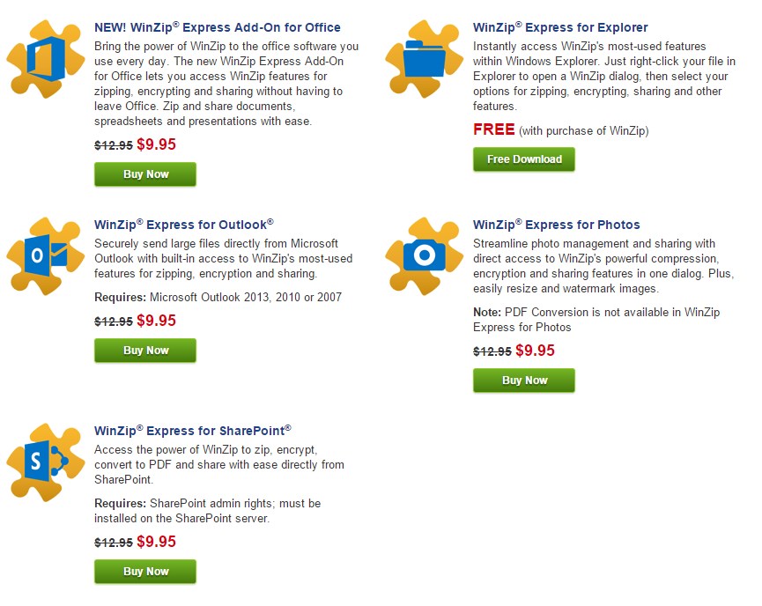Click the red FREE label for Explorer
This screenshot has width=762, height=606.
pos(493,129)
